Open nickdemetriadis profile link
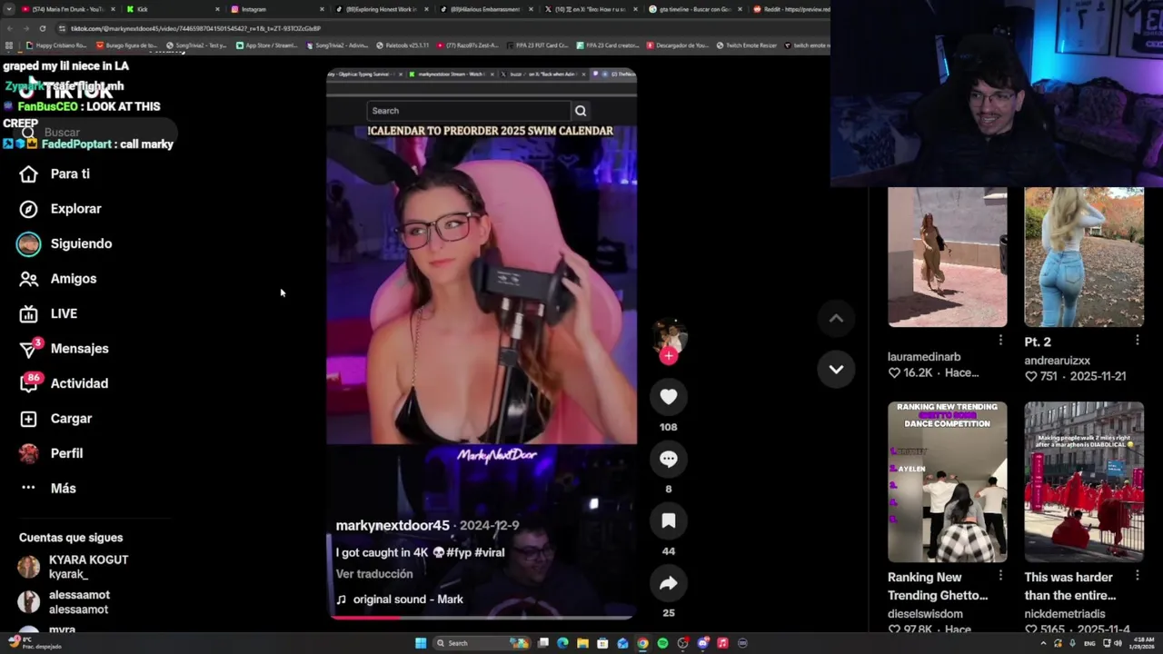 (1064, 614)
